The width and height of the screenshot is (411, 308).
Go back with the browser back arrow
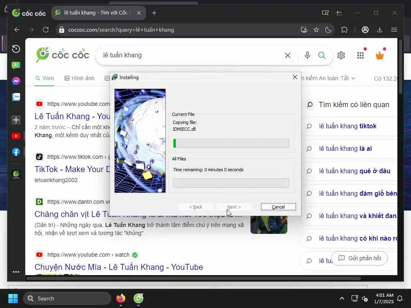[17, 30]
